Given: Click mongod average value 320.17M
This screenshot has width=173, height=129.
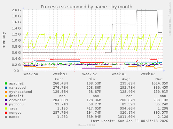Looking at the screenshot, I should 127,113.
